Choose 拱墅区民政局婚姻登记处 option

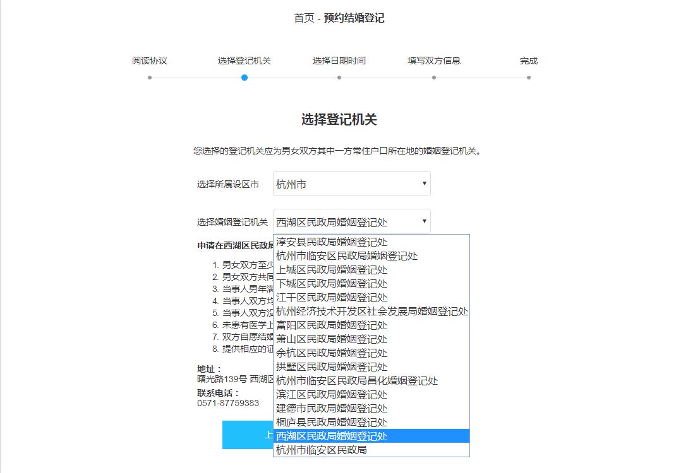[x=371, y=366]
